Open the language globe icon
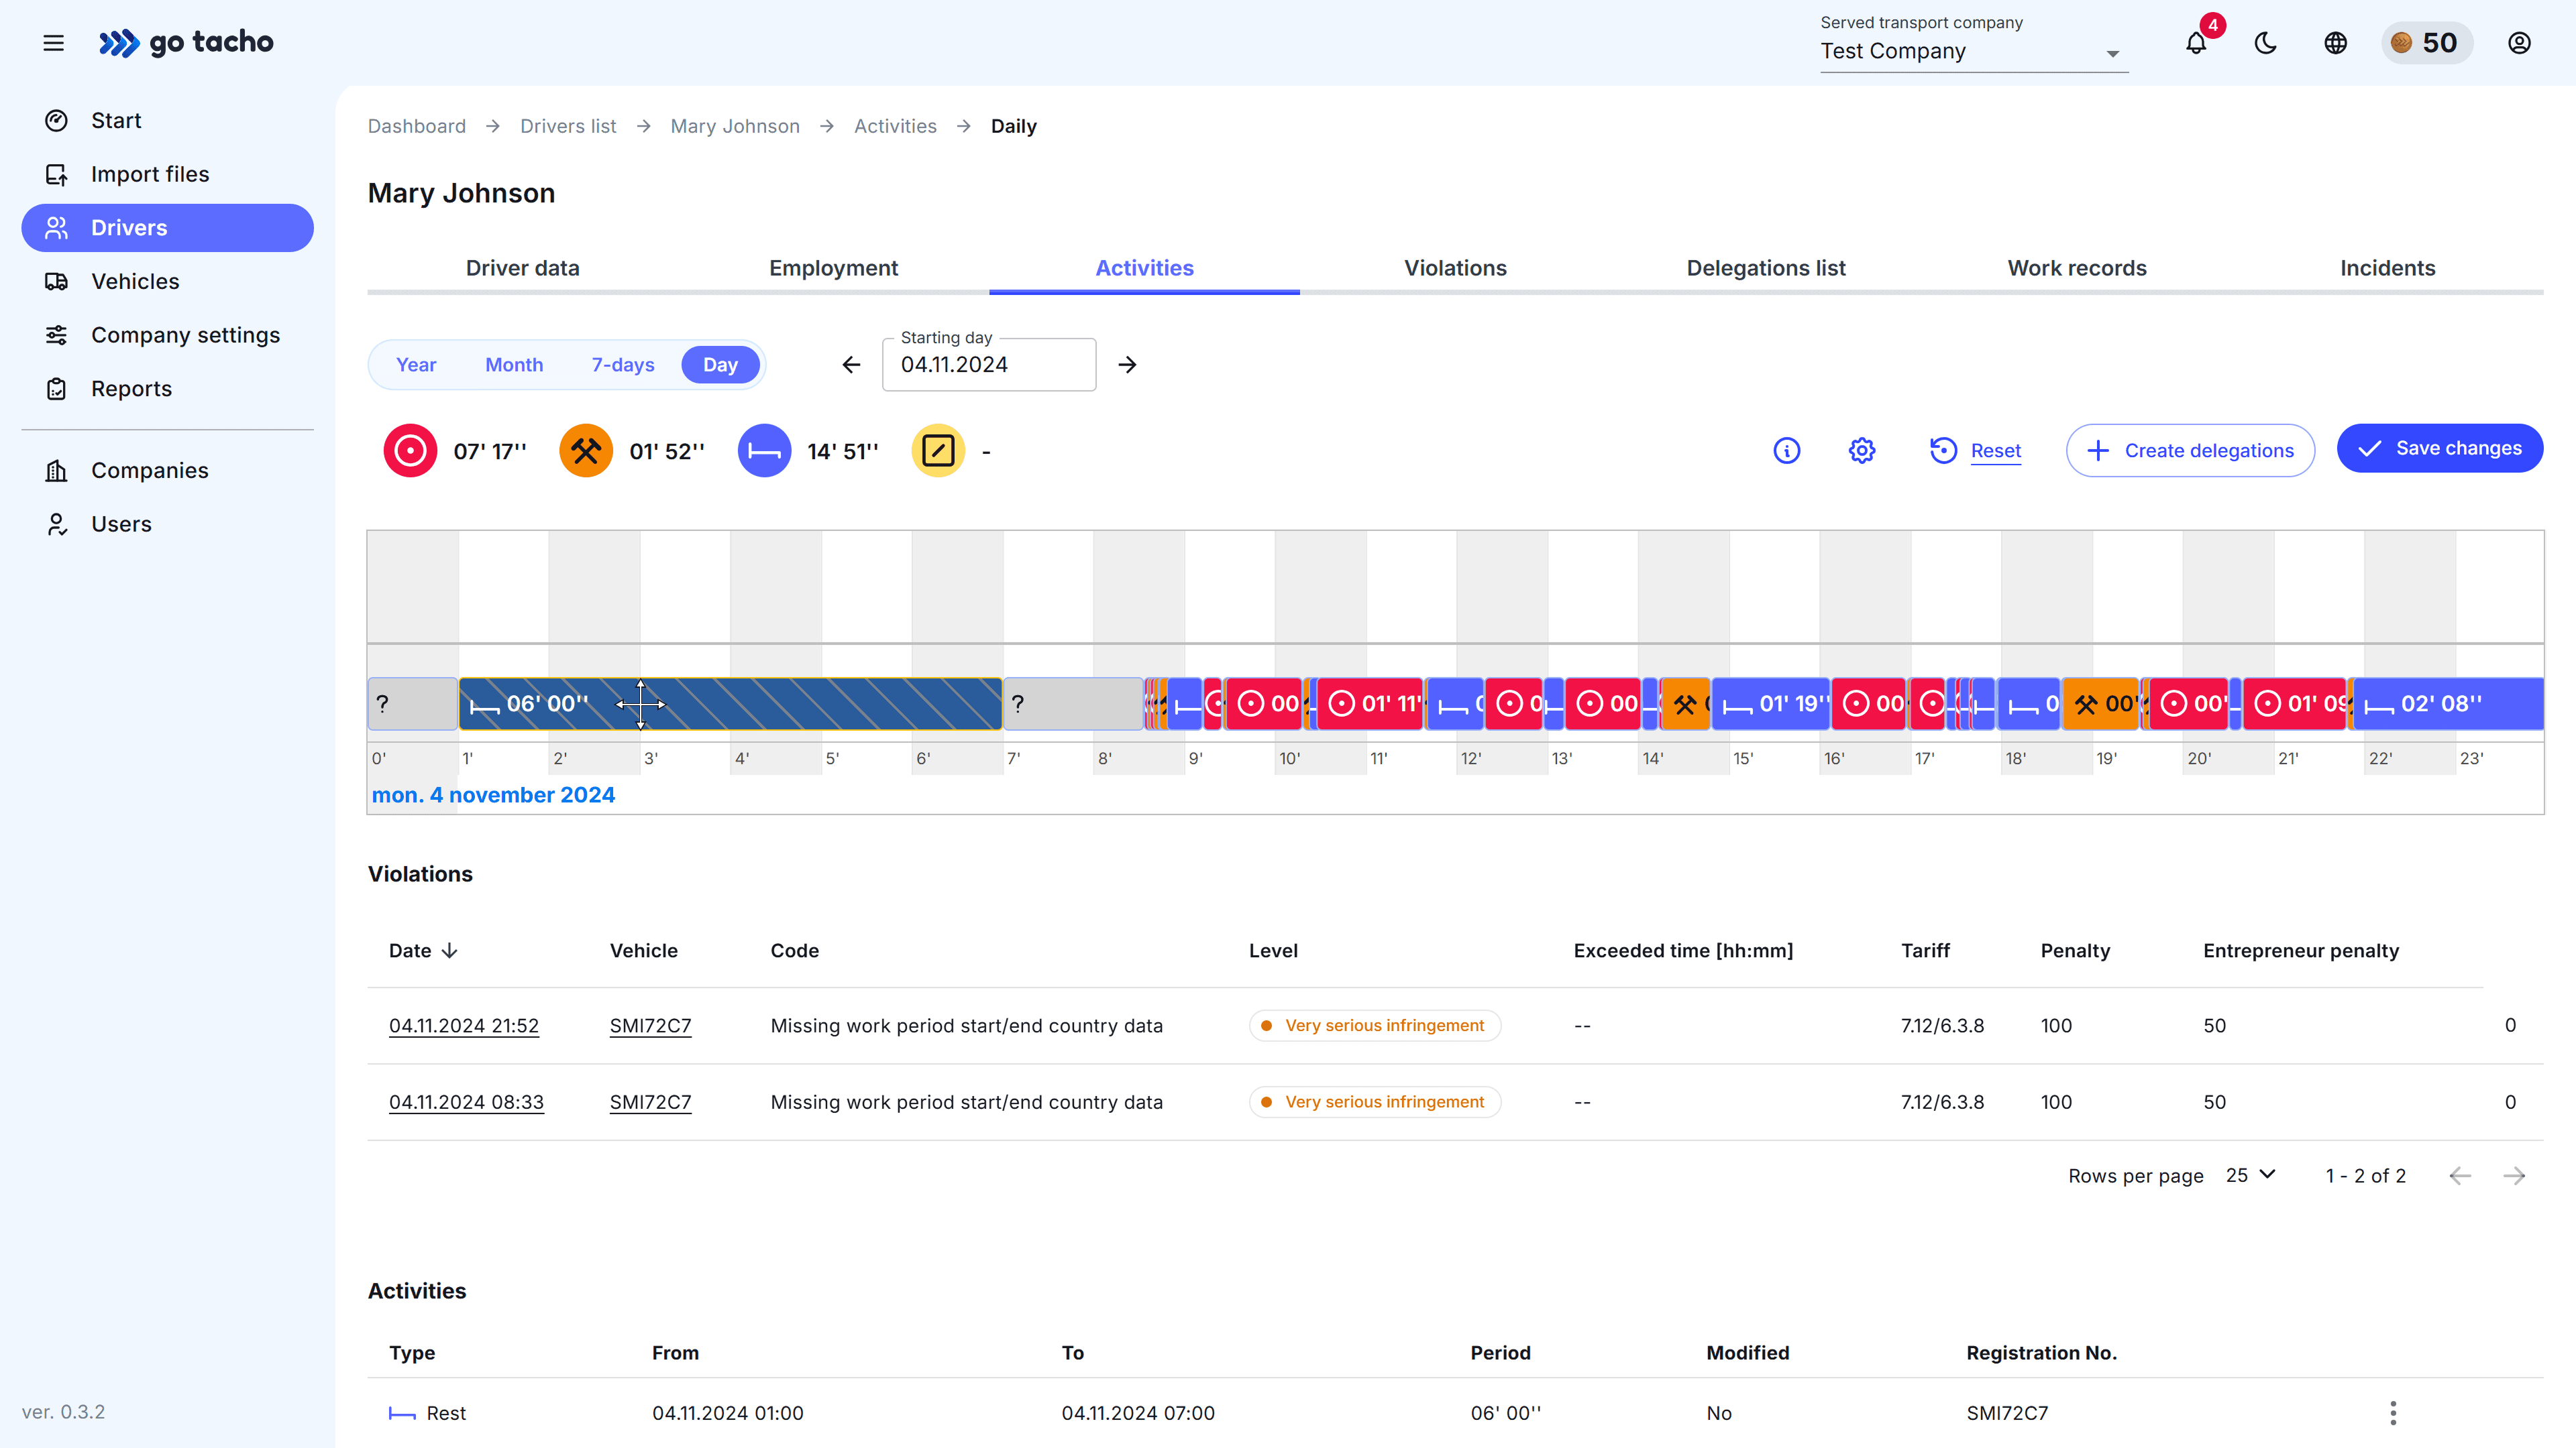This screenshot has width=2576, height=1448. pyautogui.click(x=2335, y=43)
